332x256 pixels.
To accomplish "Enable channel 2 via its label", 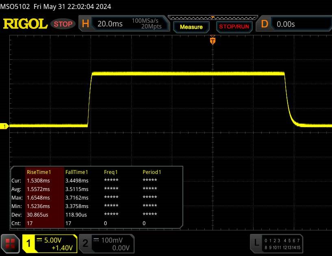I will pos(85,243).
